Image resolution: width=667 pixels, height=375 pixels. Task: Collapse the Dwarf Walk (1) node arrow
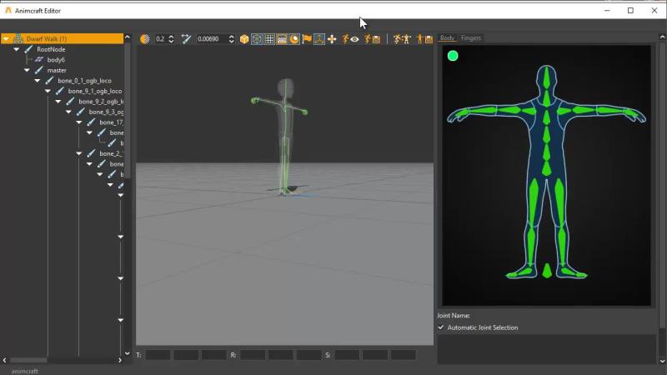click(6, 38)
